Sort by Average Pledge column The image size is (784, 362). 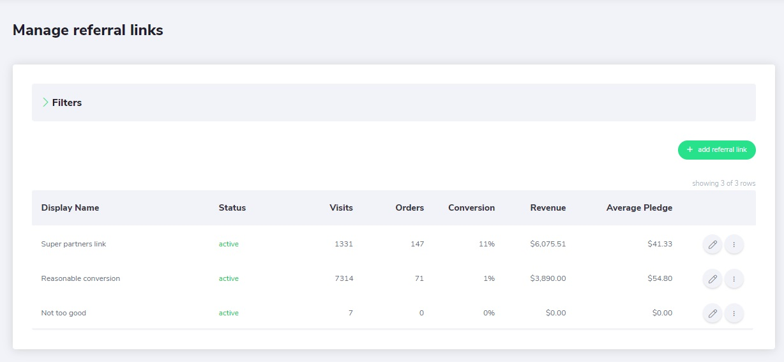point(639,207)
